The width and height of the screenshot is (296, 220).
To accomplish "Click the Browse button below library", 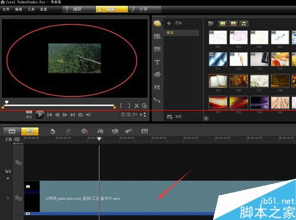I will [174, 117].
